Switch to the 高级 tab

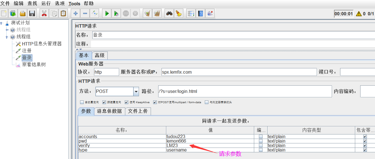(x=99, y=56)
